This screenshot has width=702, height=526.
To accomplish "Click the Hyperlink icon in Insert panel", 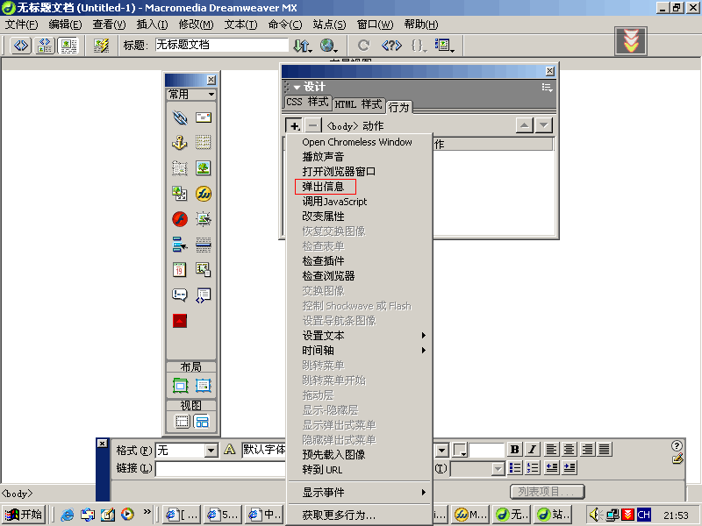I will click(x=180, y=117).
